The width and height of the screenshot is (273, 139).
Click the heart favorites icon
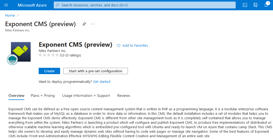tap(118, 46)
